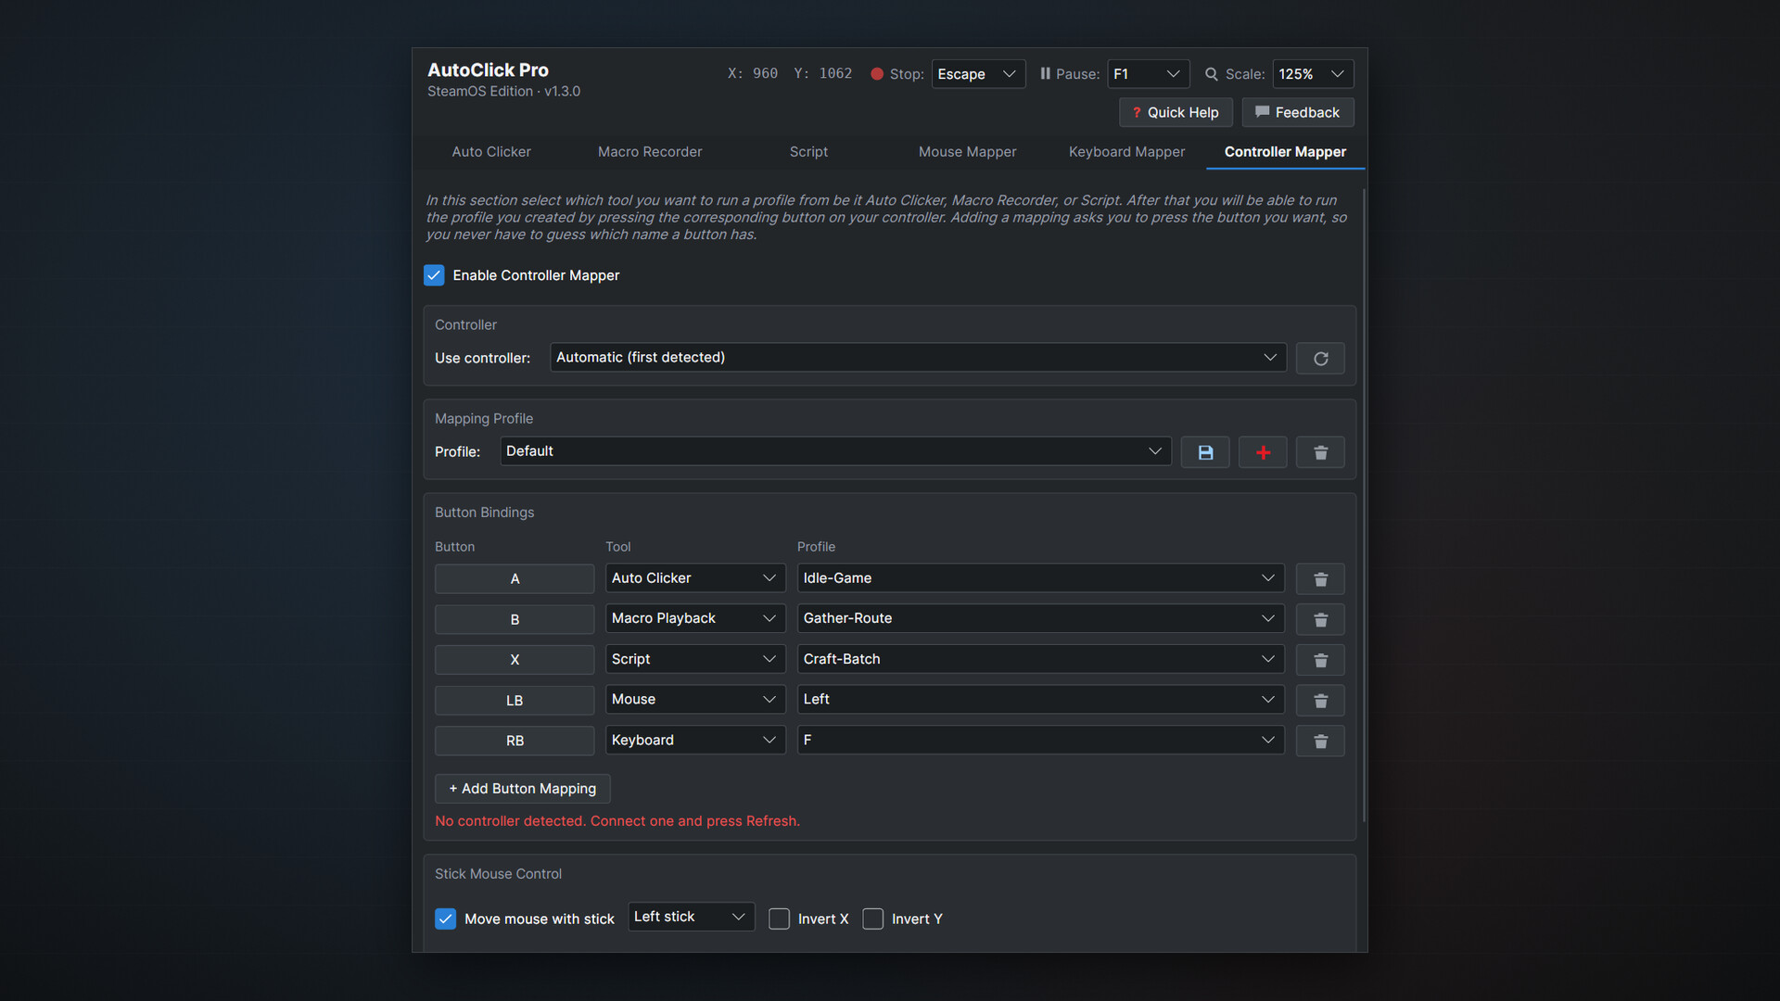Open the Macro Playback tool dropdown
The width and height of the screenshot is (1780, 1001).
(x=695, y=618)
